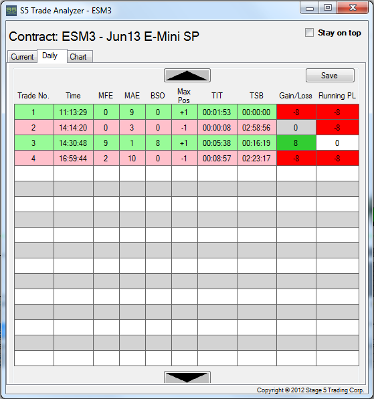The height and width of the screenshot is (399, 374).
Task: Select trade number 4 cell
Action: [34, 158]
